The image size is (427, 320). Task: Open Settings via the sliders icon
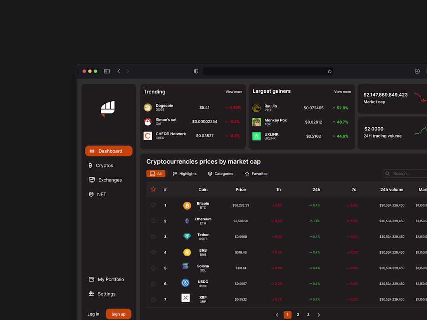[x=91, y=294]
